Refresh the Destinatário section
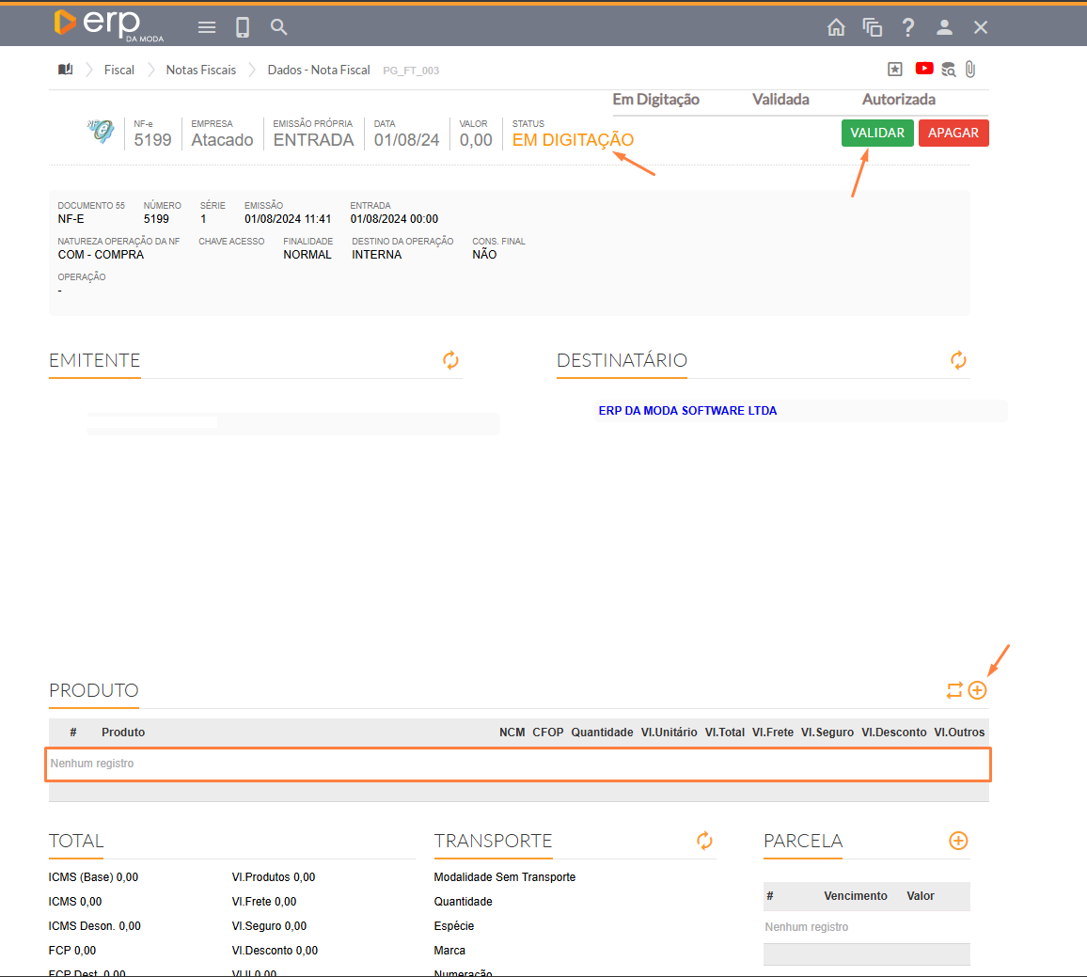 pos(958,360)
